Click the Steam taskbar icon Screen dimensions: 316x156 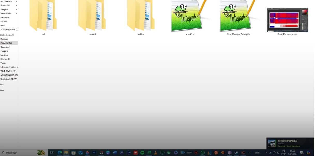click(236, 153)
